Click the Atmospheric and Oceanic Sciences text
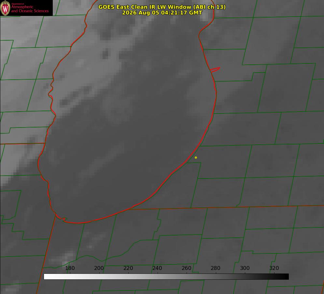324x294 pixels. point(30,9)
